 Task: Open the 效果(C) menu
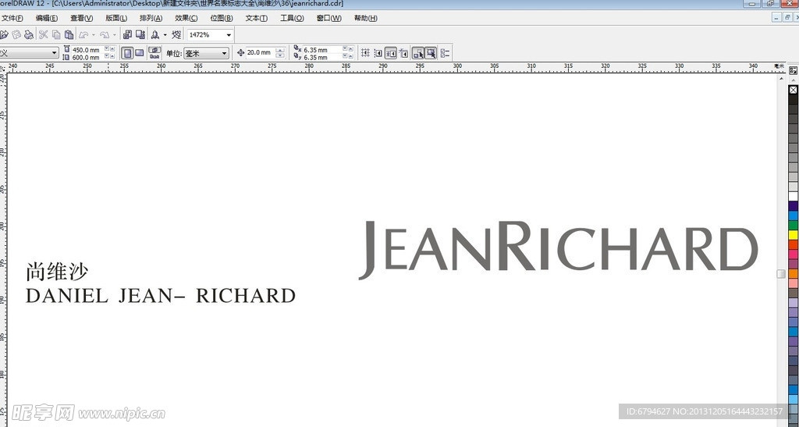coord(186,18)
